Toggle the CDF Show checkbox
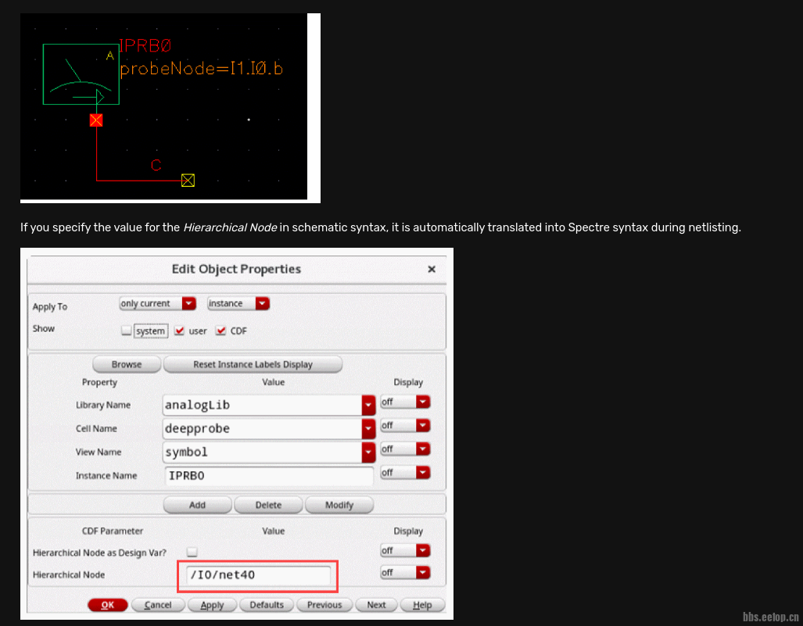This screenshot has height=626, width=803. [220, 331]
